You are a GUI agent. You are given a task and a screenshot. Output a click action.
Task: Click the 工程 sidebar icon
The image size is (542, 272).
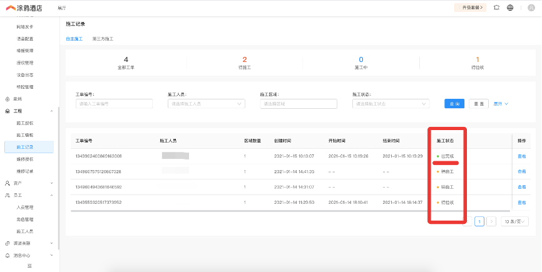8,111
